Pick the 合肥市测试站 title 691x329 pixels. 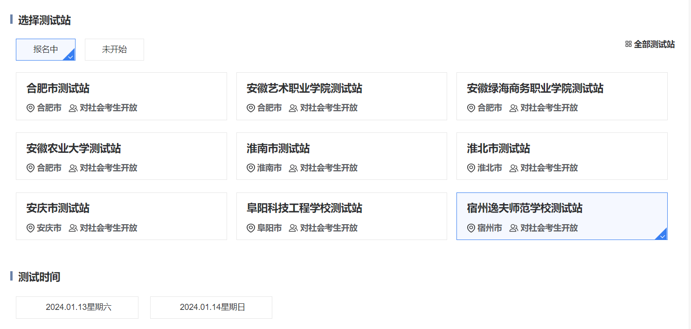58,89
